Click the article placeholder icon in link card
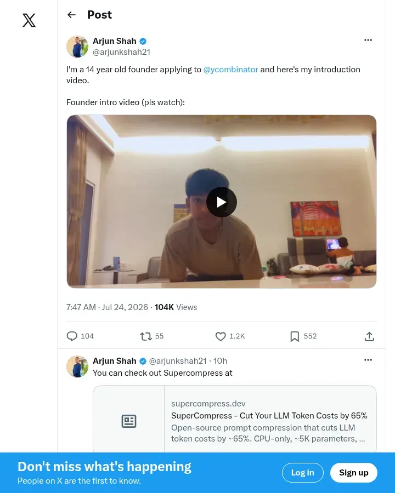395x493 pixels. click(x=129, y=421)
